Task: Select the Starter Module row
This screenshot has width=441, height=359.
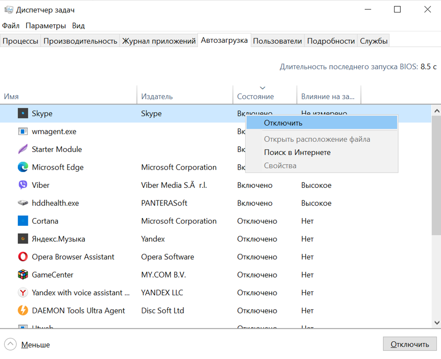Action: point(215,149)
